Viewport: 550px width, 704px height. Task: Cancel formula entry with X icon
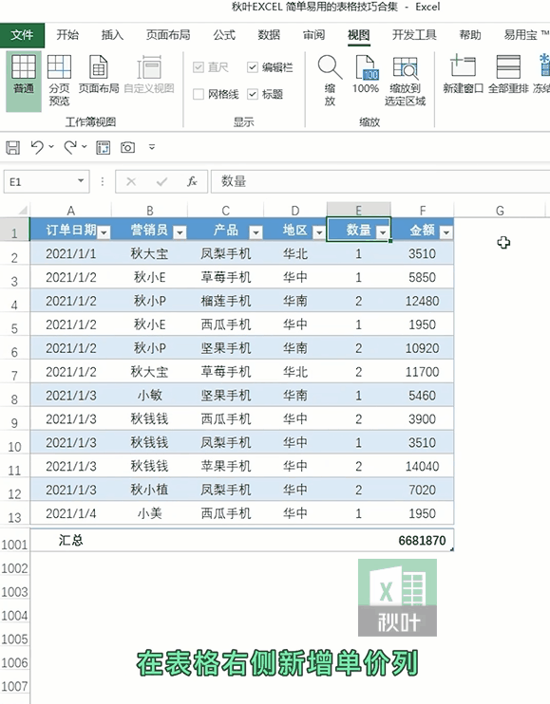[131, 181]
